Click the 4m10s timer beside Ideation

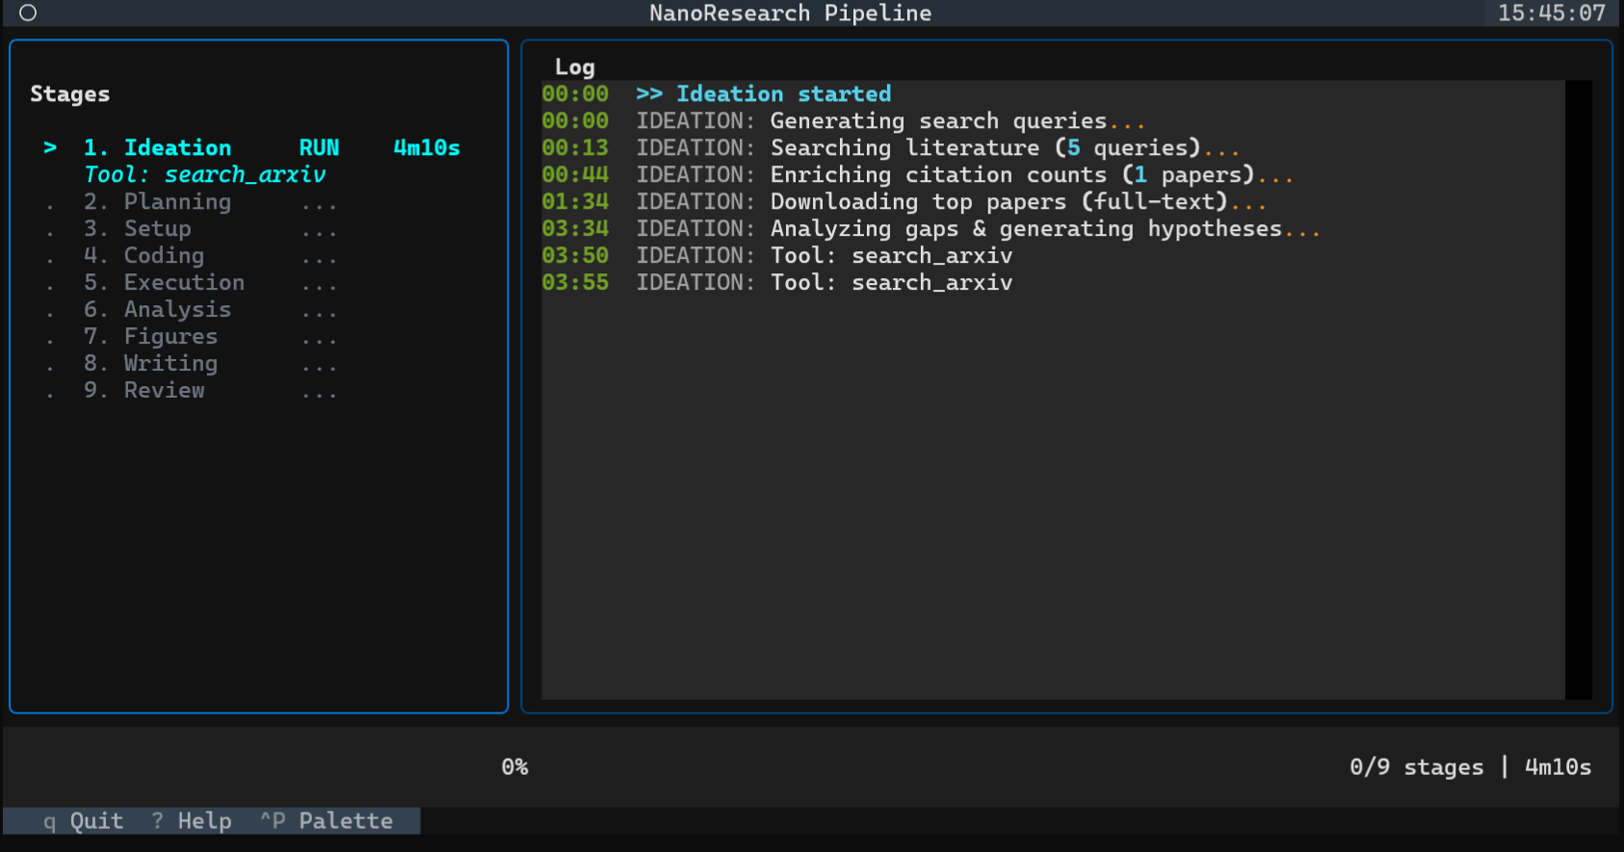point(427,147)
